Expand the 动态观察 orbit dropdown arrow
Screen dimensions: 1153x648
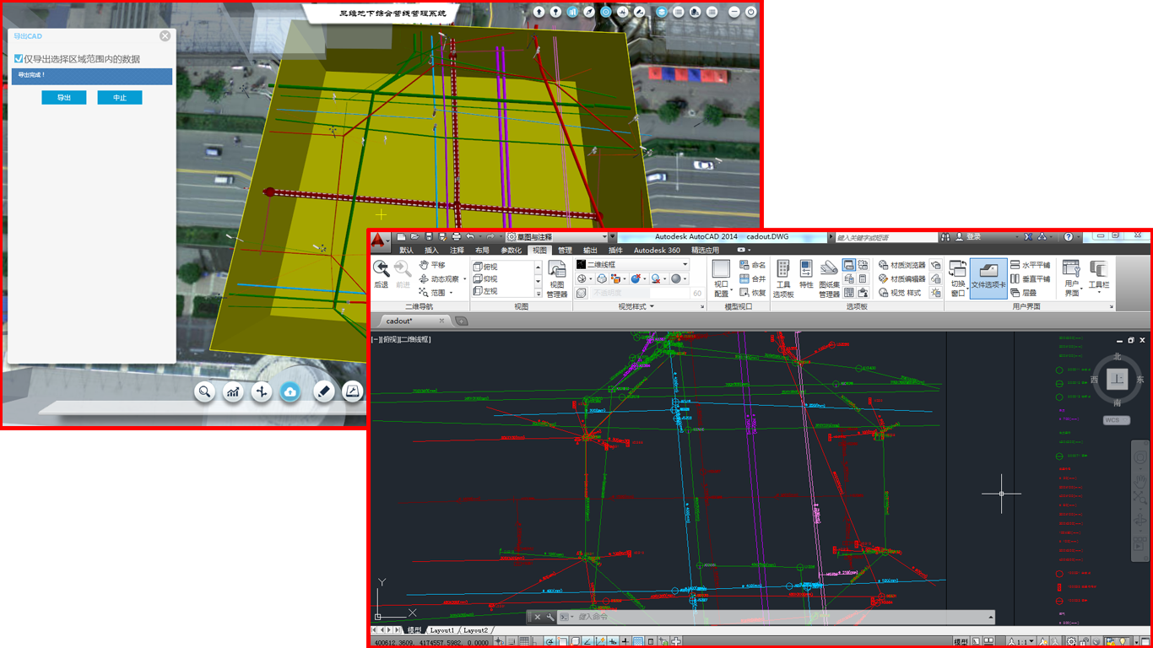tap(464, 279)
